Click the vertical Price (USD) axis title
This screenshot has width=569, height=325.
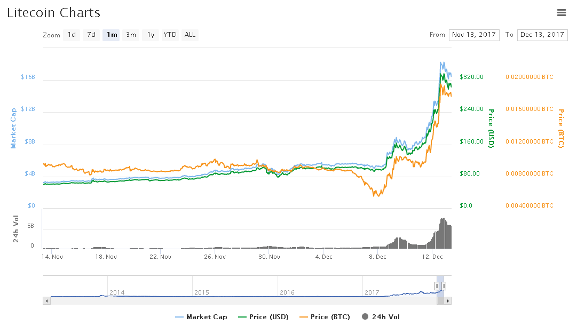pos(491,129)
